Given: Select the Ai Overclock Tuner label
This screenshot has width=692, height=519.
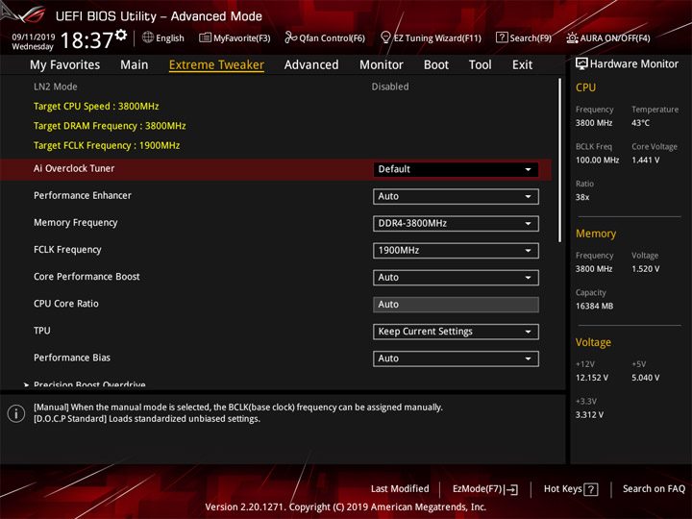Looking at the screenshot, I should tap(74, 168).
